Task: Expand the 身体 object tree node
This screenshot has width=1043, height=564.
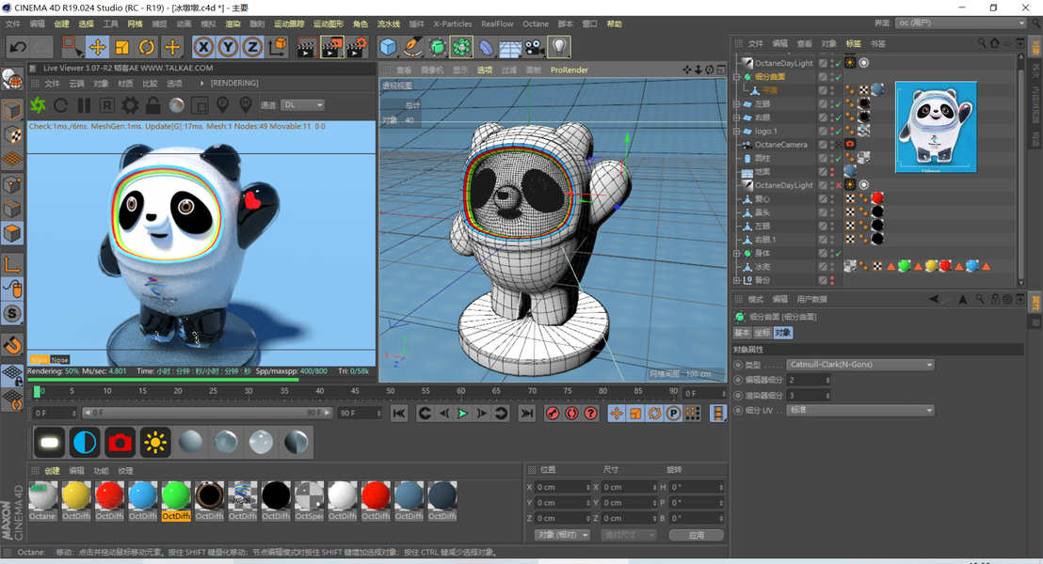Action: click(736, 253)
